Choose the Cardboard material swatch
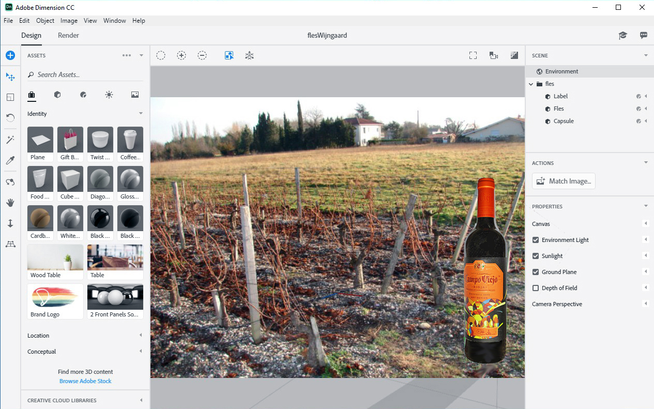The image size is (654, 409). pyautogui.click(x=40, y=223)
